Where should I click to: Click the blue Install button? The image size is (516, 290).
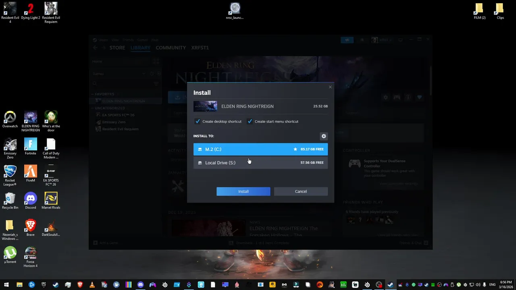coord(243,191)
